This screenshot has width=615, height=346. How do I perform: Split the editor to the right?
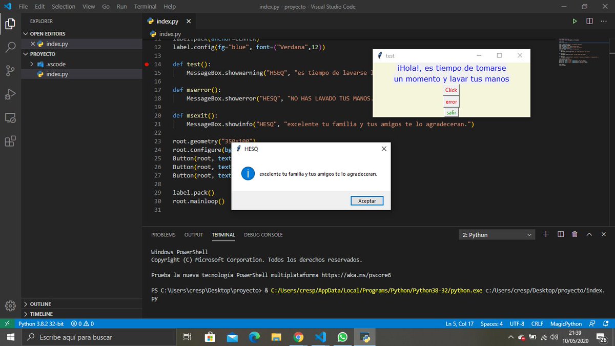tap(589, 21)
